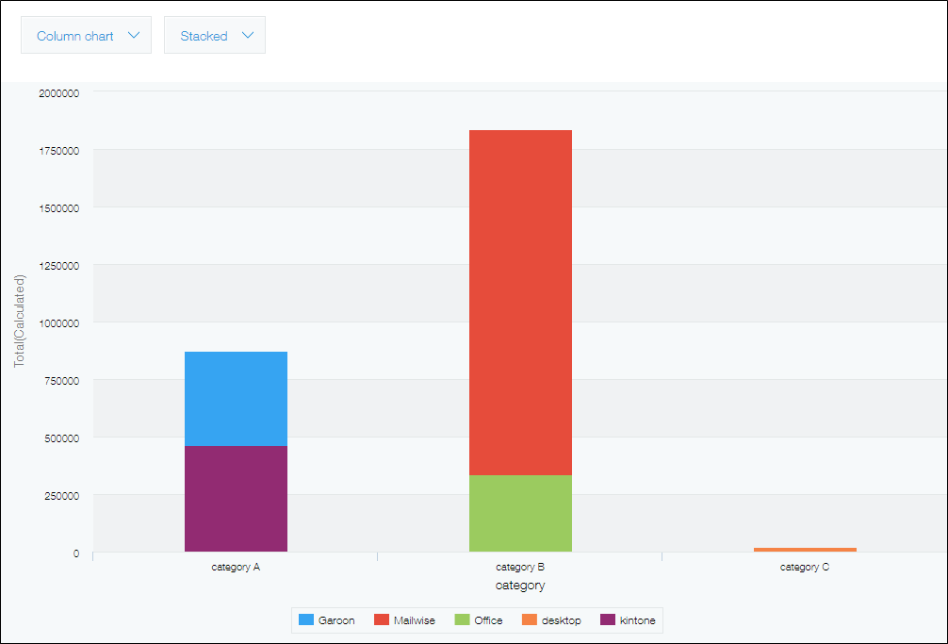
Task: Click the green Office segment in category B
Action: click(x=520, y=514)
